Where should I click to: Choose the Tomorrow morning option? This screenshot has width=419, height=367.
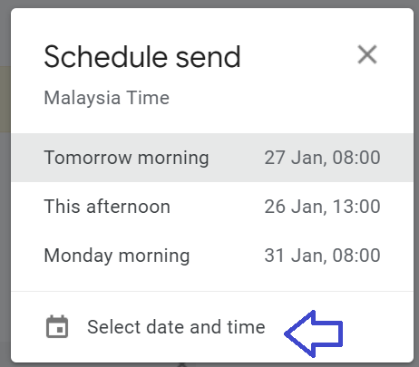(212, 158)
